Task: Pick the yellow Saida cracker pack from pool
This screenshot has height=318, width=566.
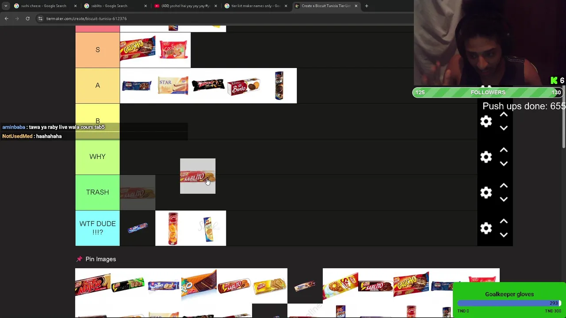Action: (270, 286)
